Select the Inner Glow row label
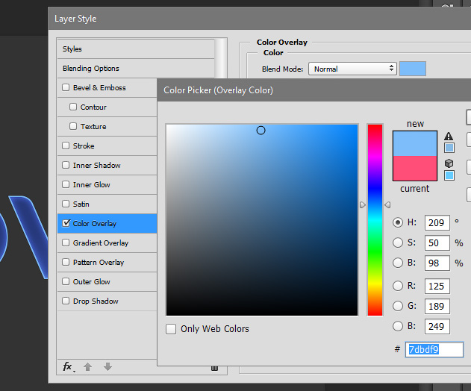471x391 pixels. 91,185
